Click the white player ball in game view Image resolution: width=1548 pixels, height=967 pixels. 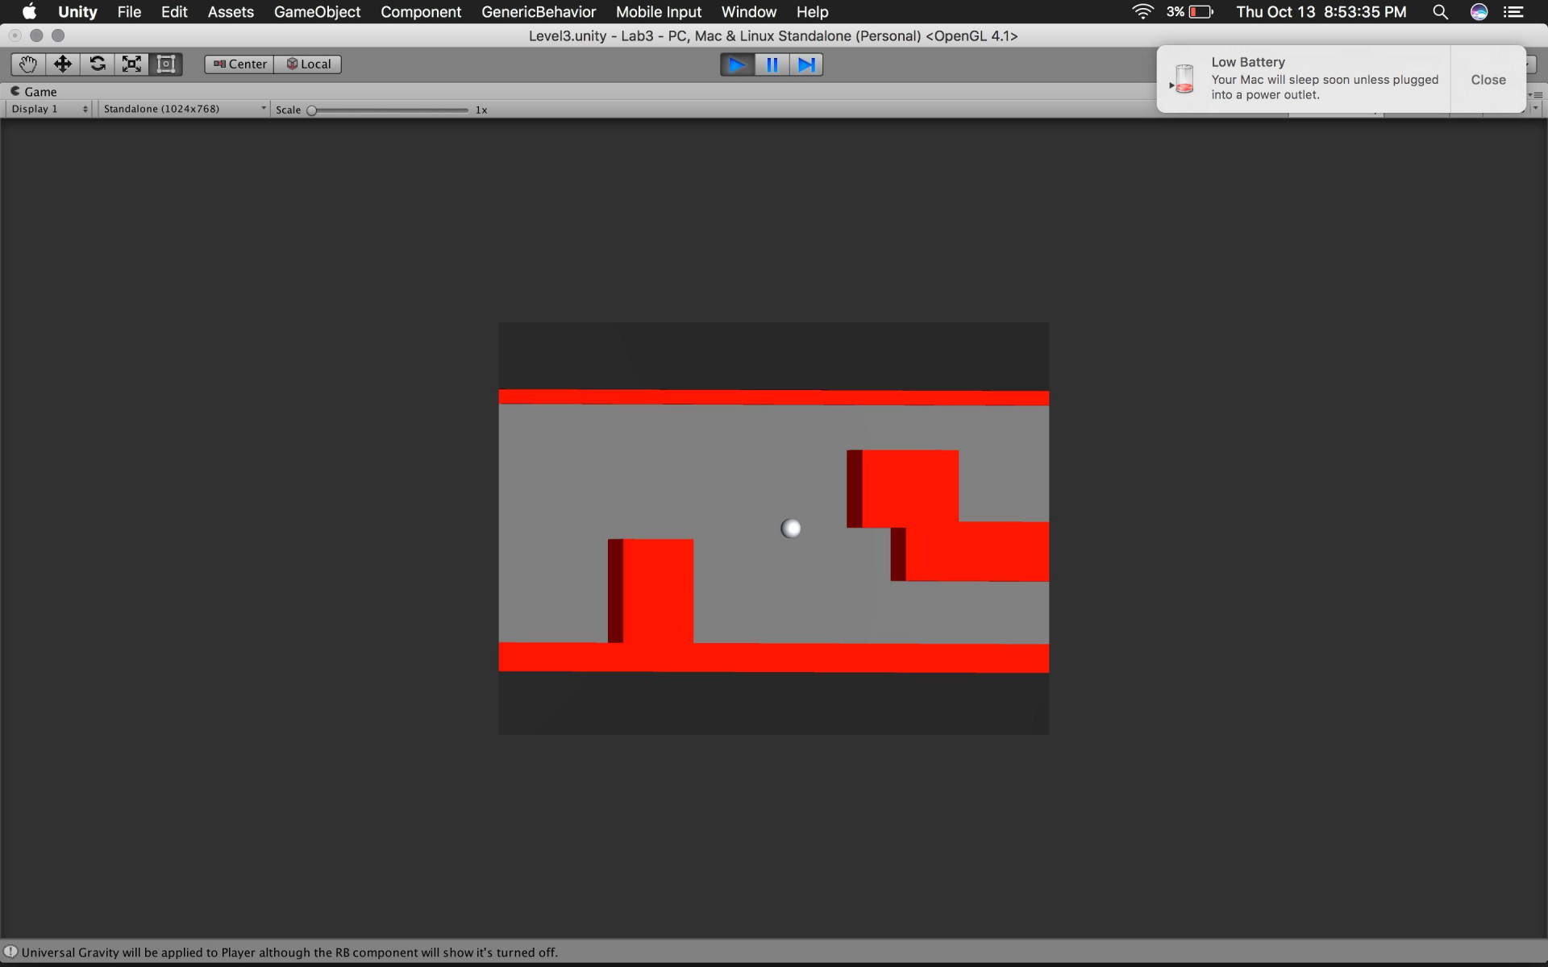tap(791, 529)
